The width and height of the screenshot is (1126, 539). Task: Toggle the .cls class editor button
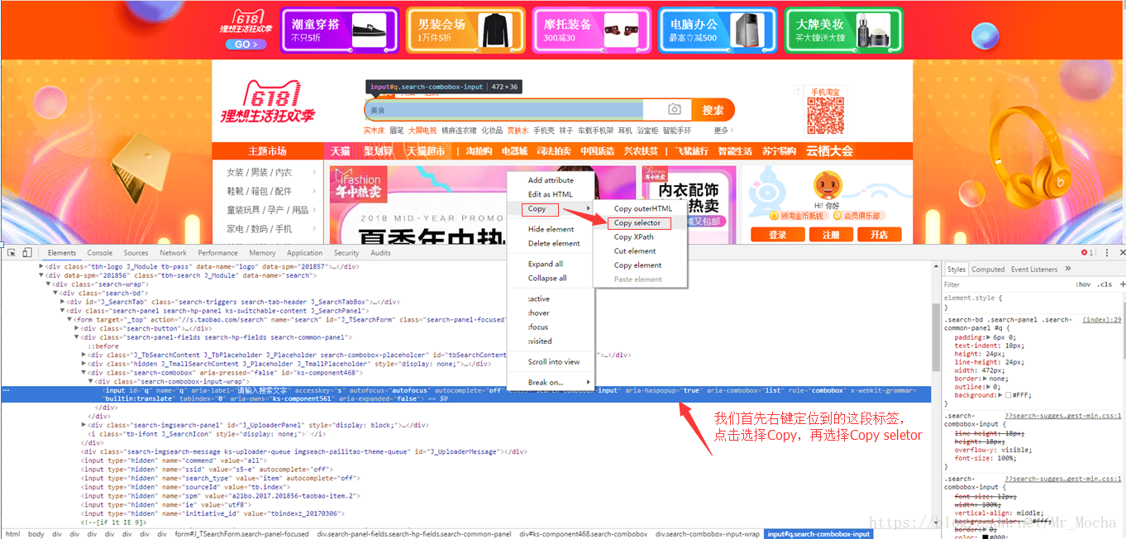coord(1105,284)
